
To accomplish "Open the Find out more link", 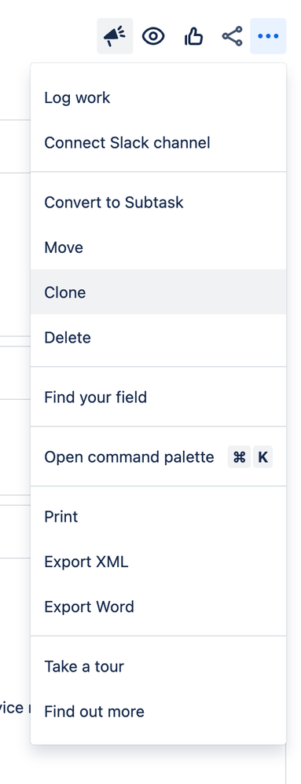I will 158,711.
